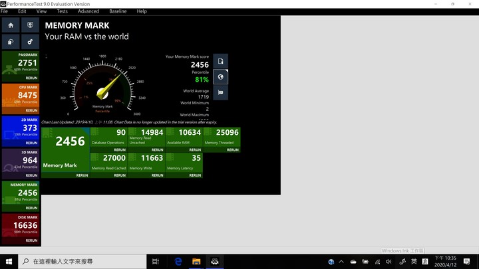
Task: Open the IME mode indicator icon
Action: (x=425, y=262)
